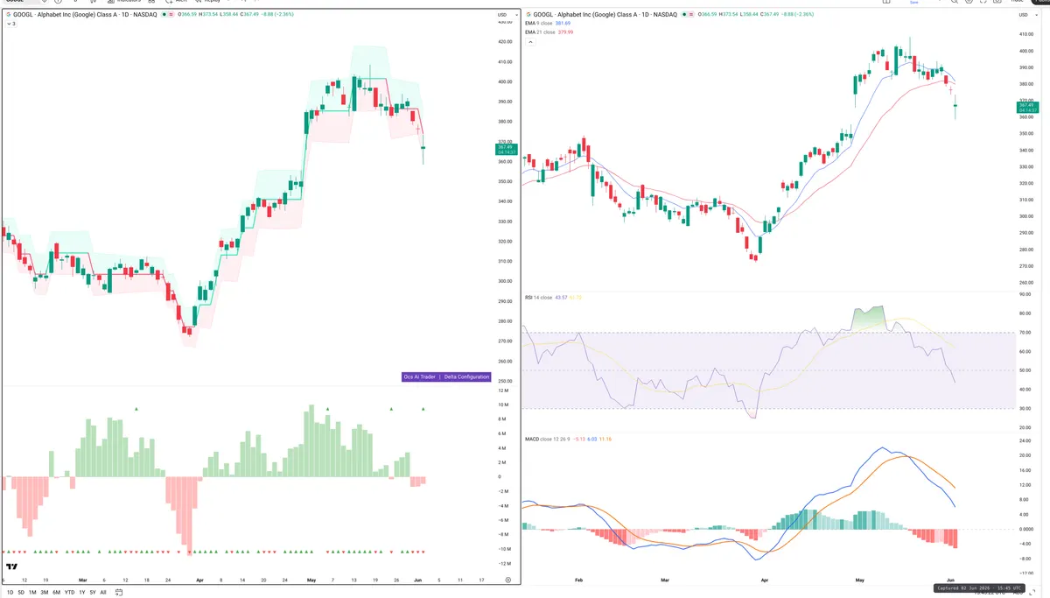Select the 1Y time range
This screenshot has width=1050, height=598.
[x=82, y=592]
